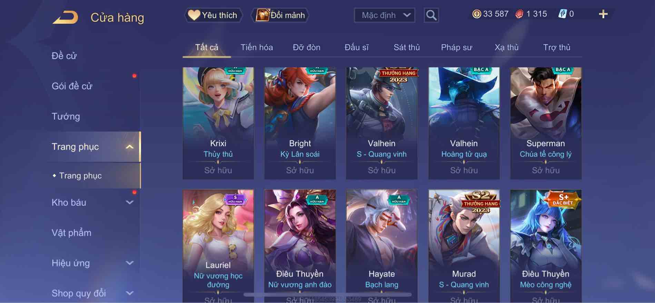This screenshot has height=303, width=655.
Task: Open the Mặc định sort dropdown
Action: coord(385,15)
